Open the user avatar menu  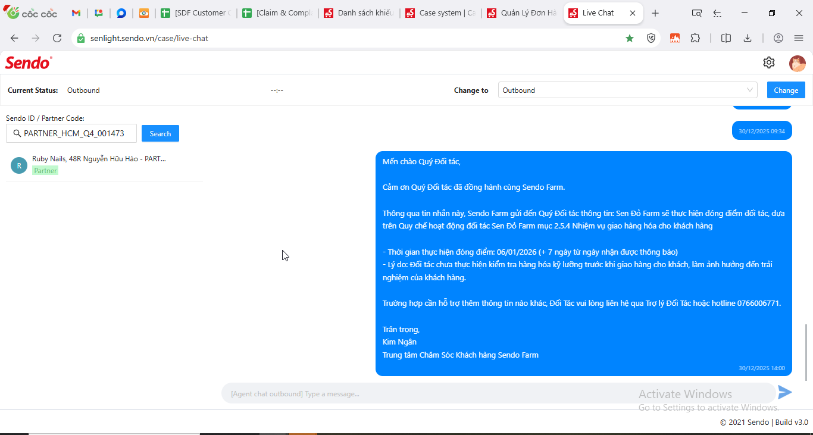[x=798, y=64]
